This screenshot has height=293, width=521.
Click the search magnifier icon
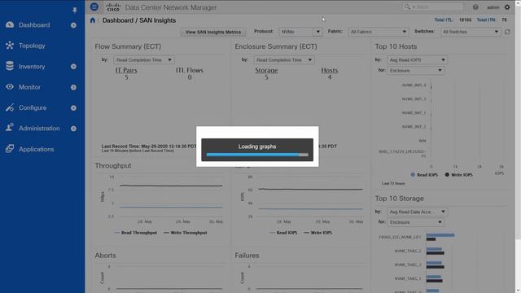[x=407, y=7]
